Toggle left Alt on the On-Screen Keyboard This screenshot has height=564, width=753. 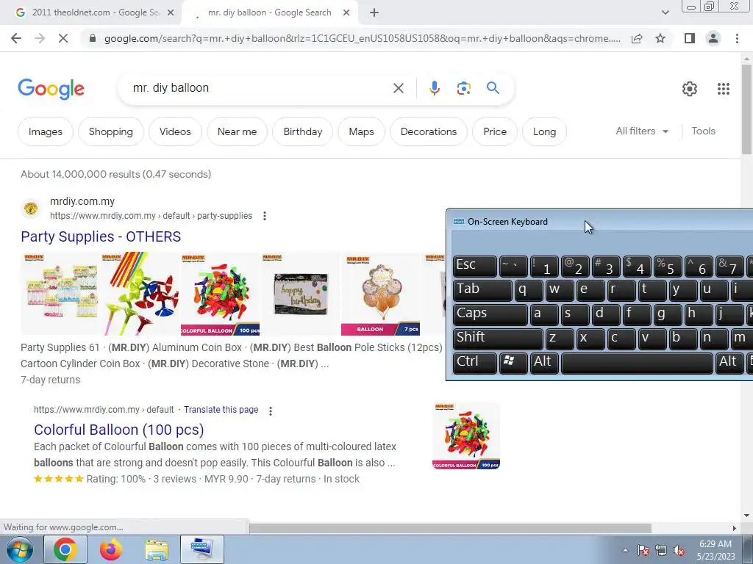coord(544,363)
